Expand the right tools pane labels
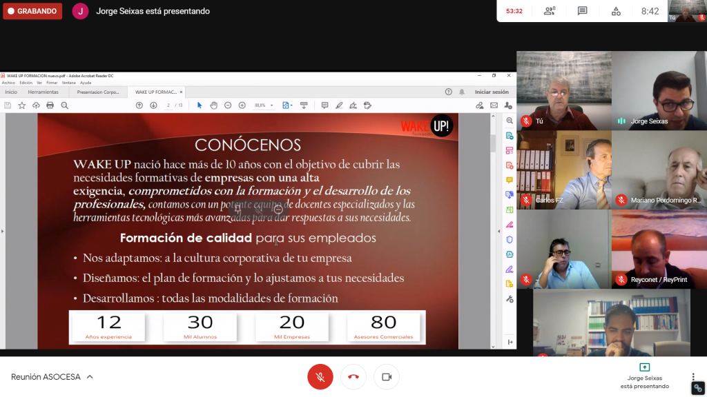This screenshot has width=707, height=397. 510,342
